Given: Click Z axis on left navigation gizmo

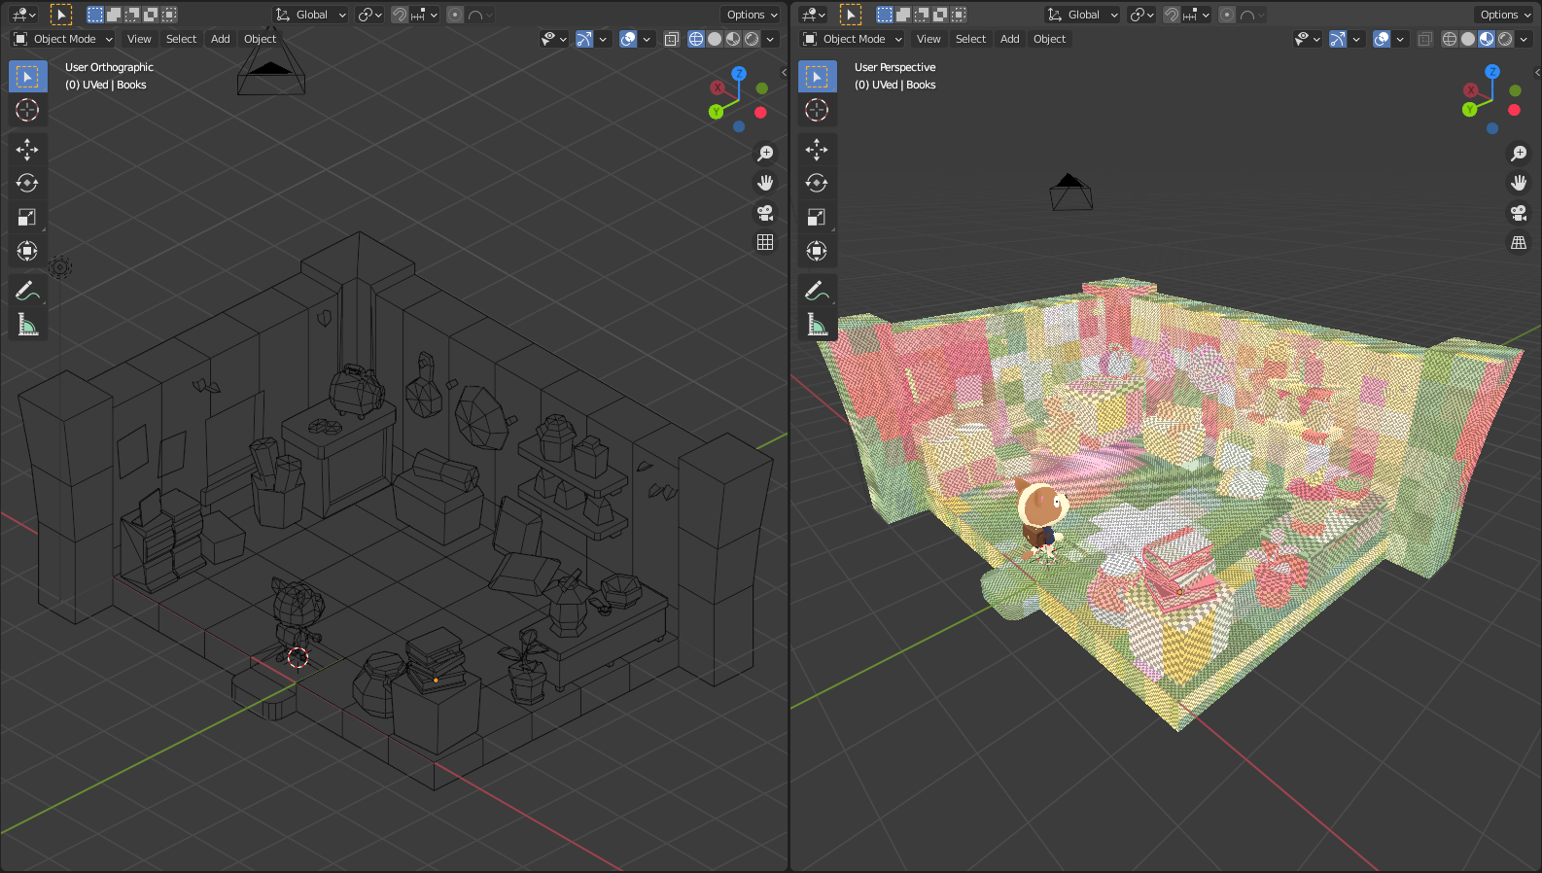Looking at the screenshot, I should (739, 74).
